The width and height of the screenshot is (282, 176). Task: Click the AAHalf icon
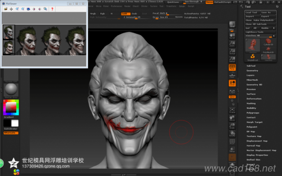[232, 59]
